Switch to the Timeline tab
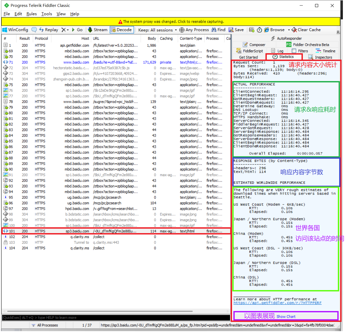345x333 pixels. click(x=326, y=51)
